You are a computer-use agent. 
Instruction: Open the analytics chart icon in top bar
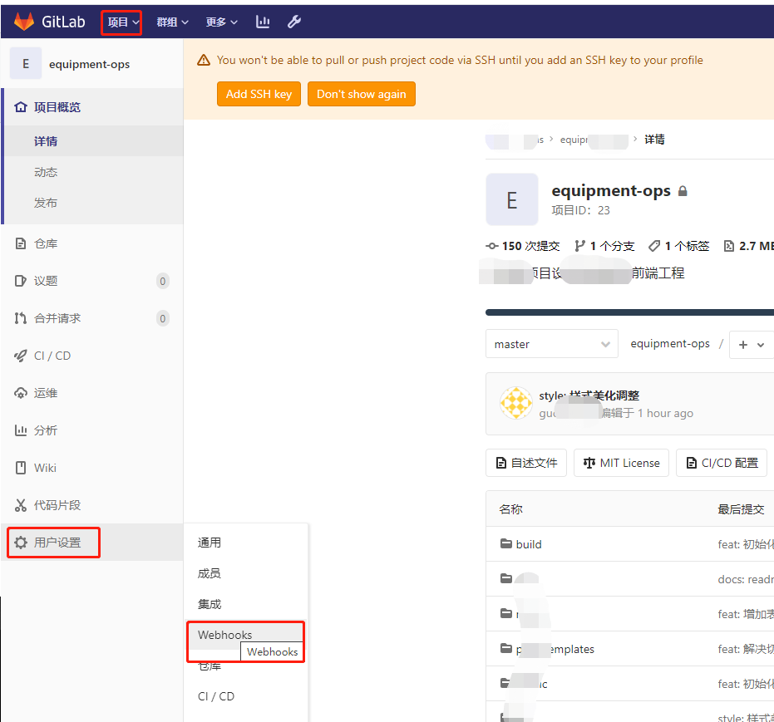[263, 21]
